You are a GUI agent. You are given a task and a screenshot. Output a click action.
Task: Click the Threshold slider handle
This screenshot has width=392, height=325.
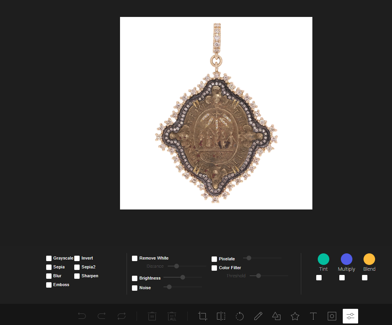259,276
